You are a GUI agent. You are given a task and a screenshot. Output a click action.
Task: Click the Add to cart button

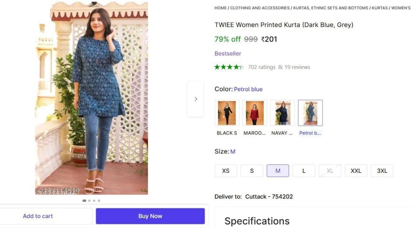point(38,216)
